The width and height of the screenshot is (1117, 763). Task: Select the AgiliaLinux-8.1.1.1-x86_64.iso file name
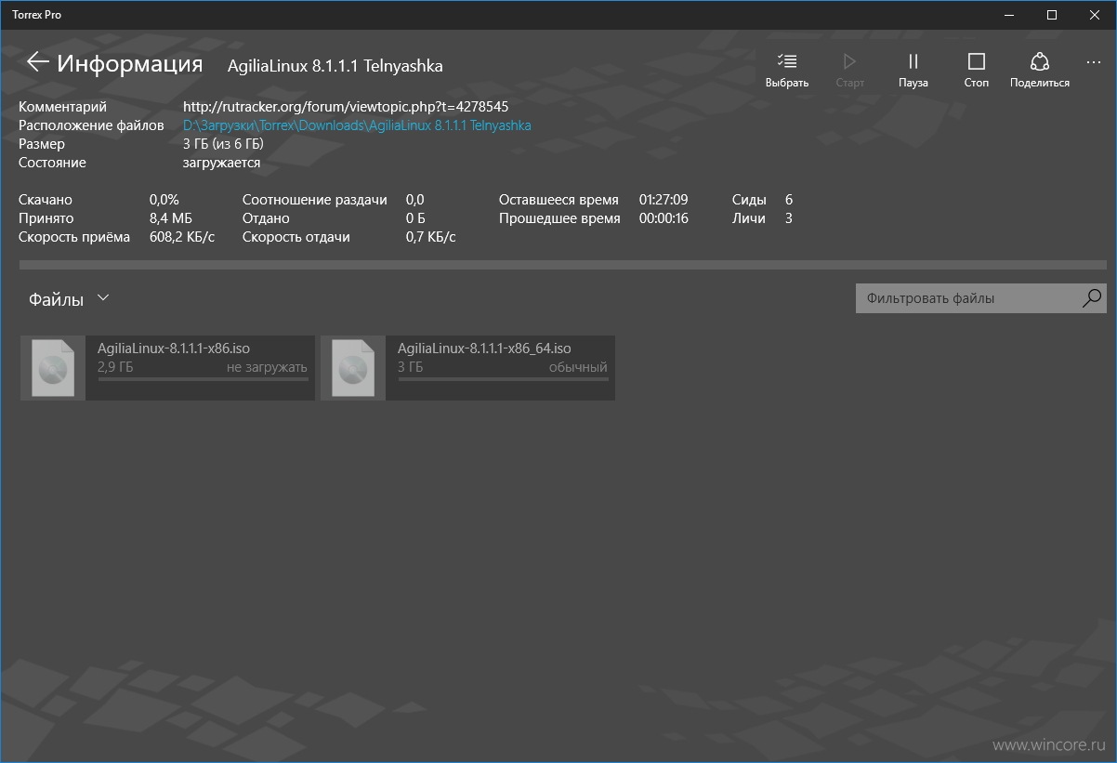click(x=484, y=349)
